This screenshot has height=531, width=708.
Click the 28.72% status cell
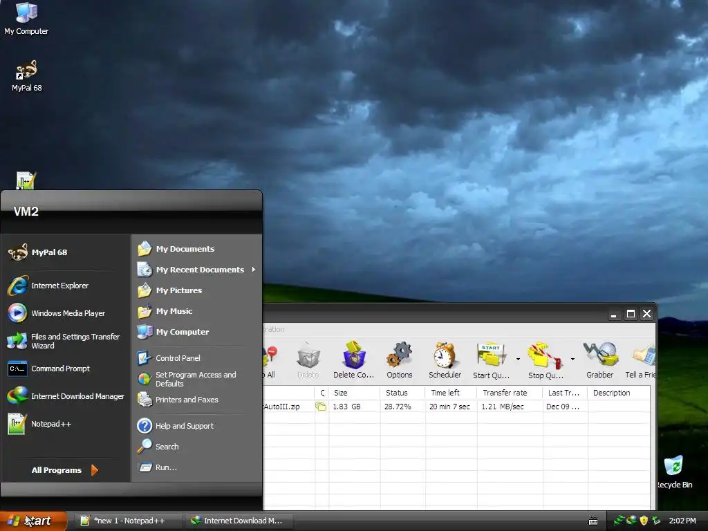coord(398,407)
